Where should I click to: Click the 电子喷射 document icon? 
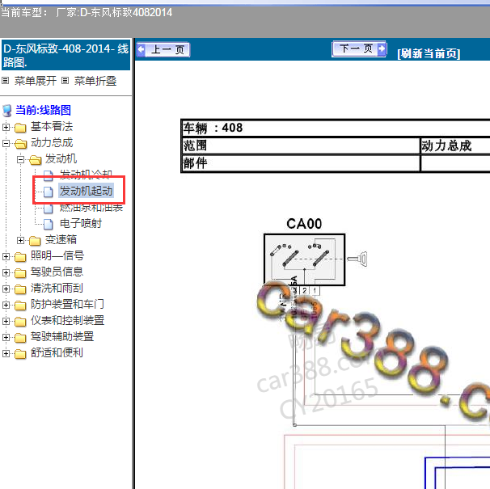(x=48, y=224)
